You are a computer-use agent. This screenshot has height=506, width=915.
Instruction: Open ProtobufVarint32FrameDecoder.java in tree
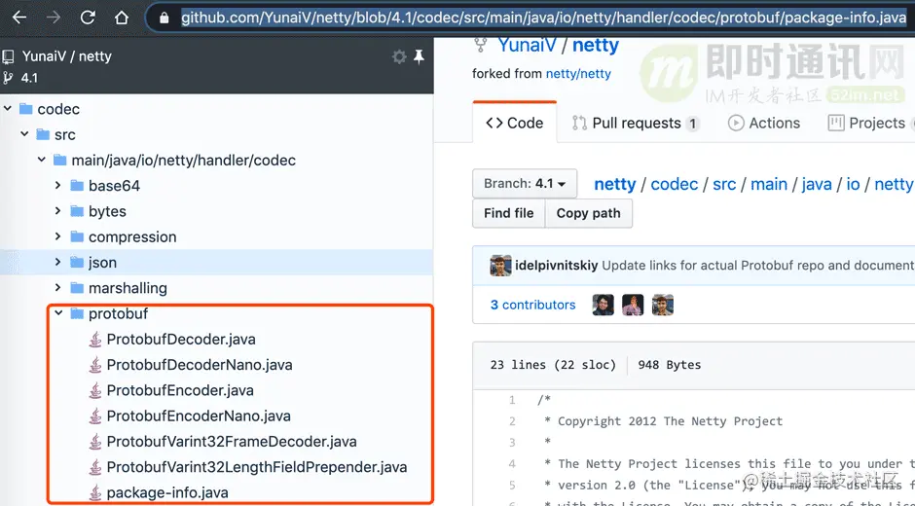point(232,441)
